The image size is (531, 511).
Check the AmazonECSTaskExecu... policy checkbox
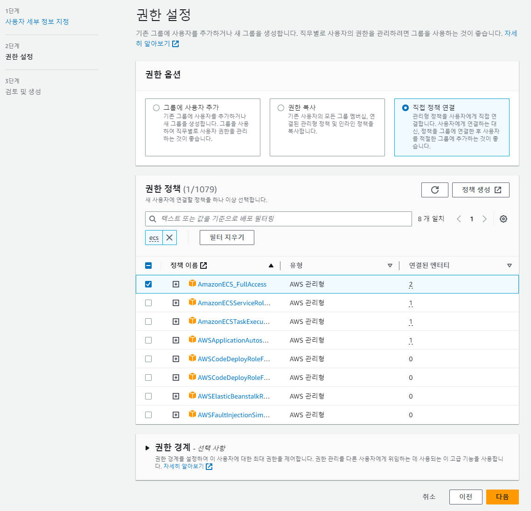coord(148,322)
